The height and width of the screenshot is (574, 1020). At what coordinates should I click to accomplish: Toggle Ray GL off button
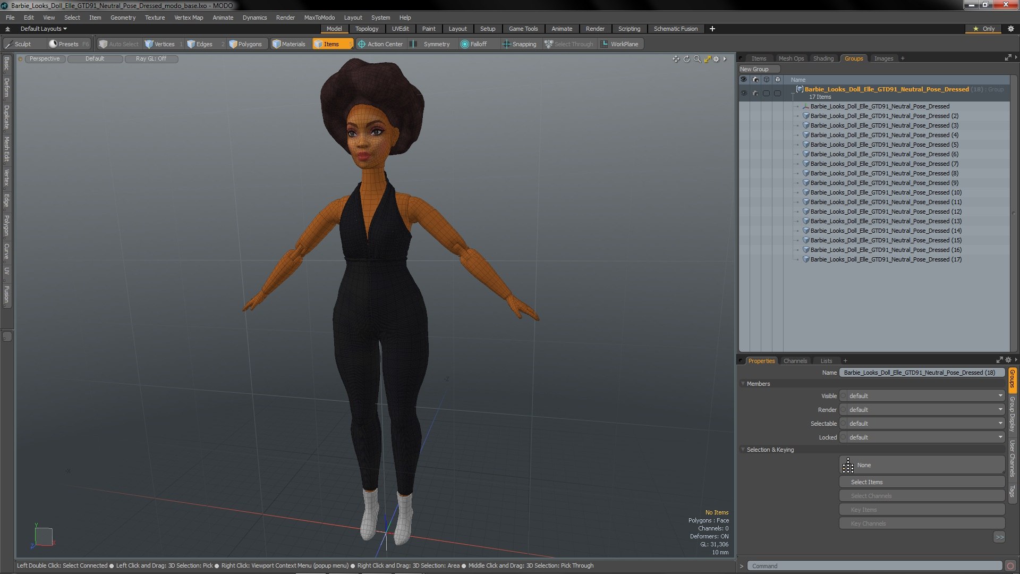[151, 59]
